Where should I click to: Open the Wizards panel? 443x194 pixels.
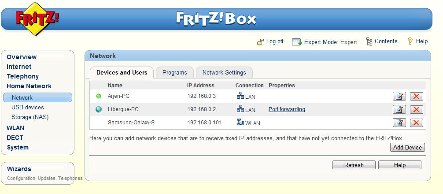tap(19, 169)
